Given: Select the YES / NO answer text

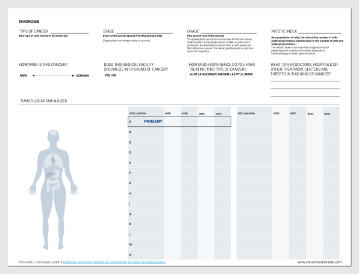Looking at the screenshot, I should [110, 75].
